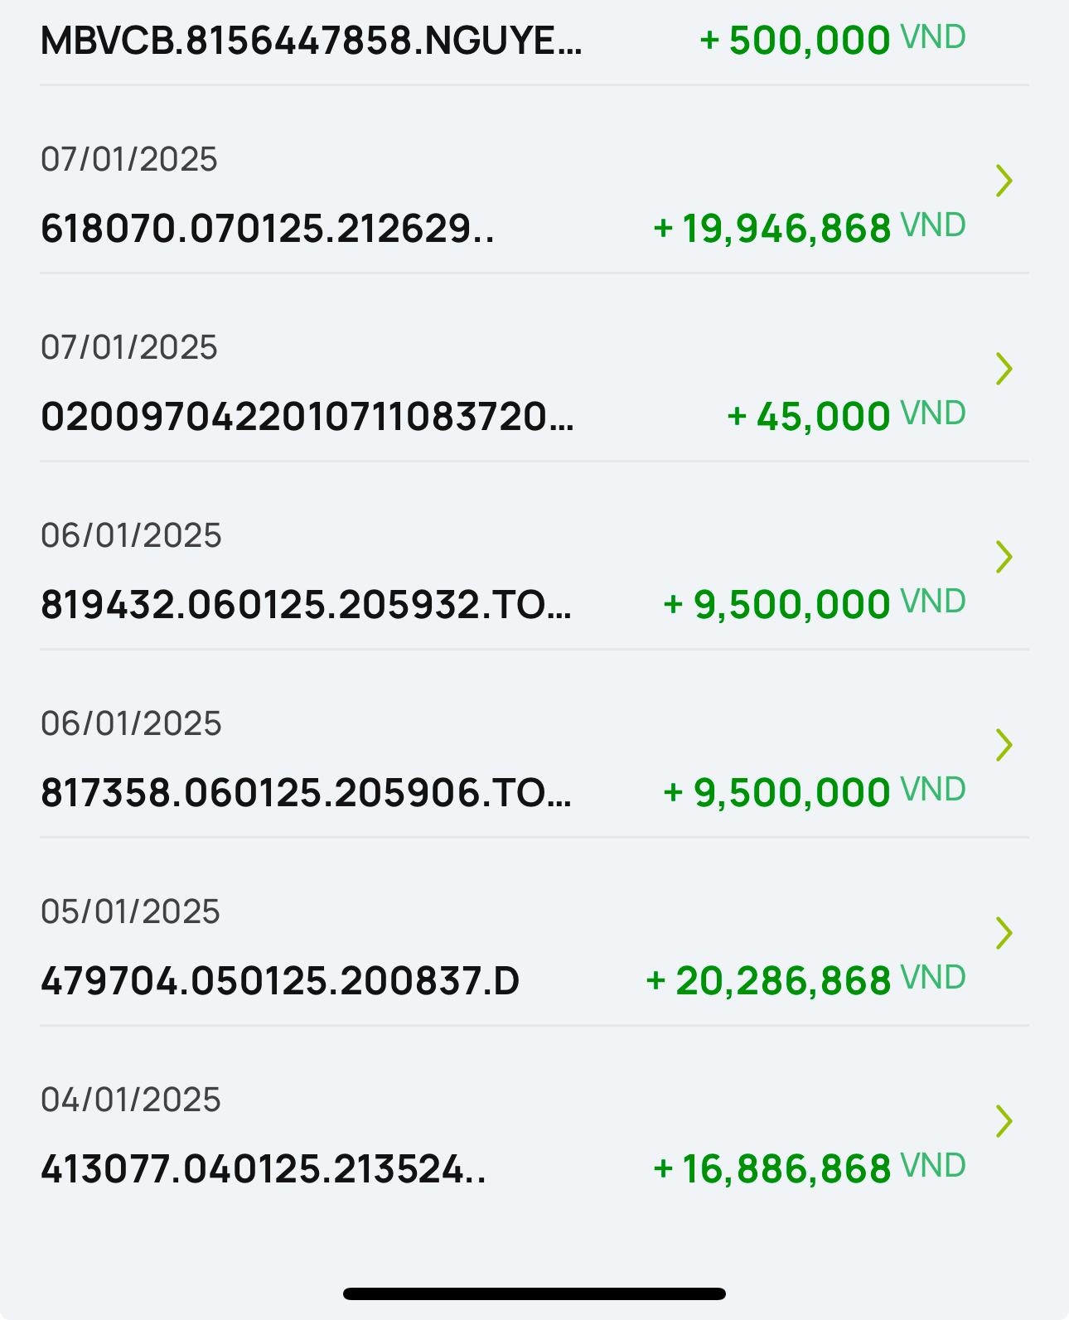The image size is (1069, 1320).
Task: Tap the +500,000 VND amount
Action: click(832, 40)
